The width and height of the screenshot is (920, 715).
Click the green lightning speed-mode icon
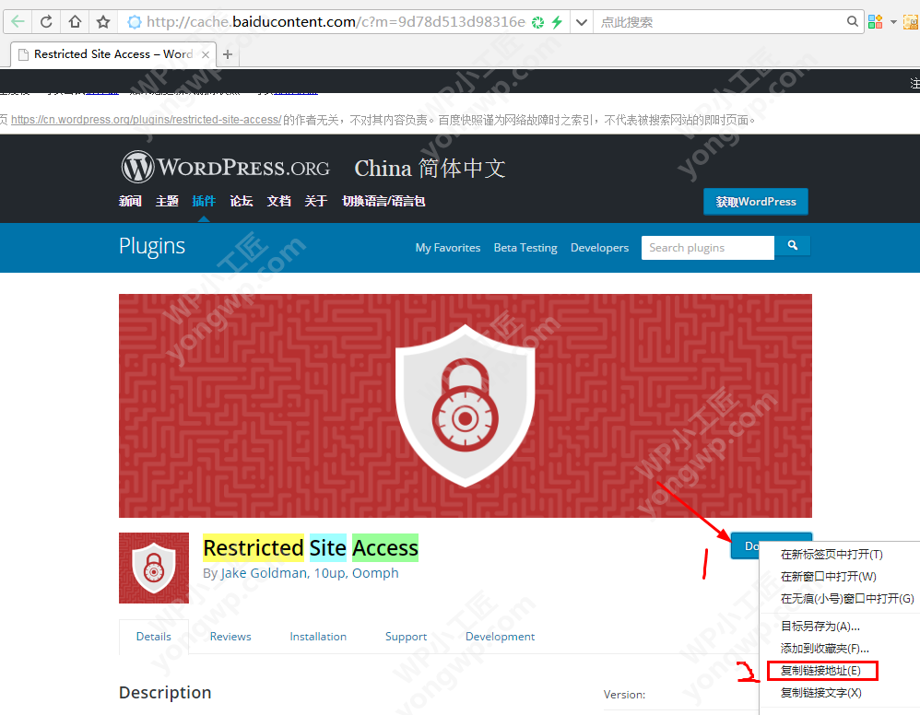[557, 22]
